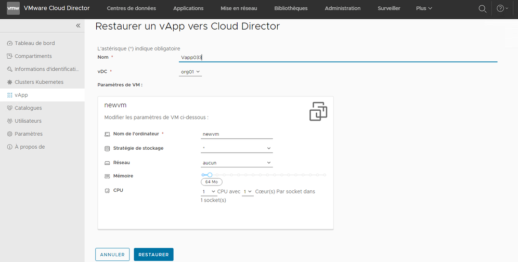Switch to the Surveiller section
The width and height of the screenshot is (518, 262).
point(389,8)
